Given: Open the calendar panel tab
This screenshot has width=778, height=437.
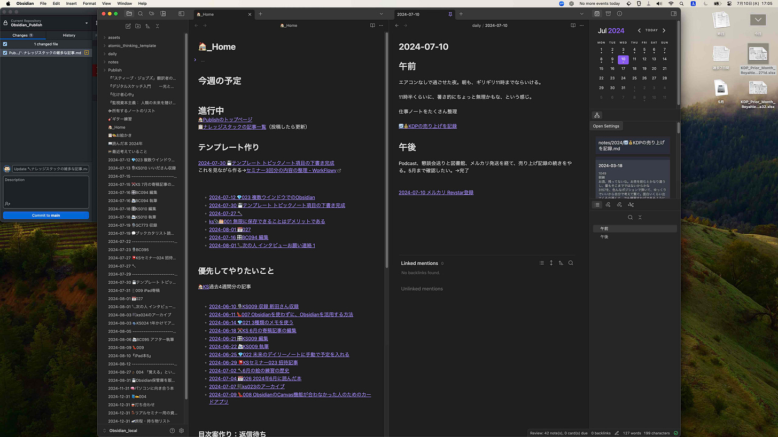Looking at the screenshot, I should tap(597, 14).
